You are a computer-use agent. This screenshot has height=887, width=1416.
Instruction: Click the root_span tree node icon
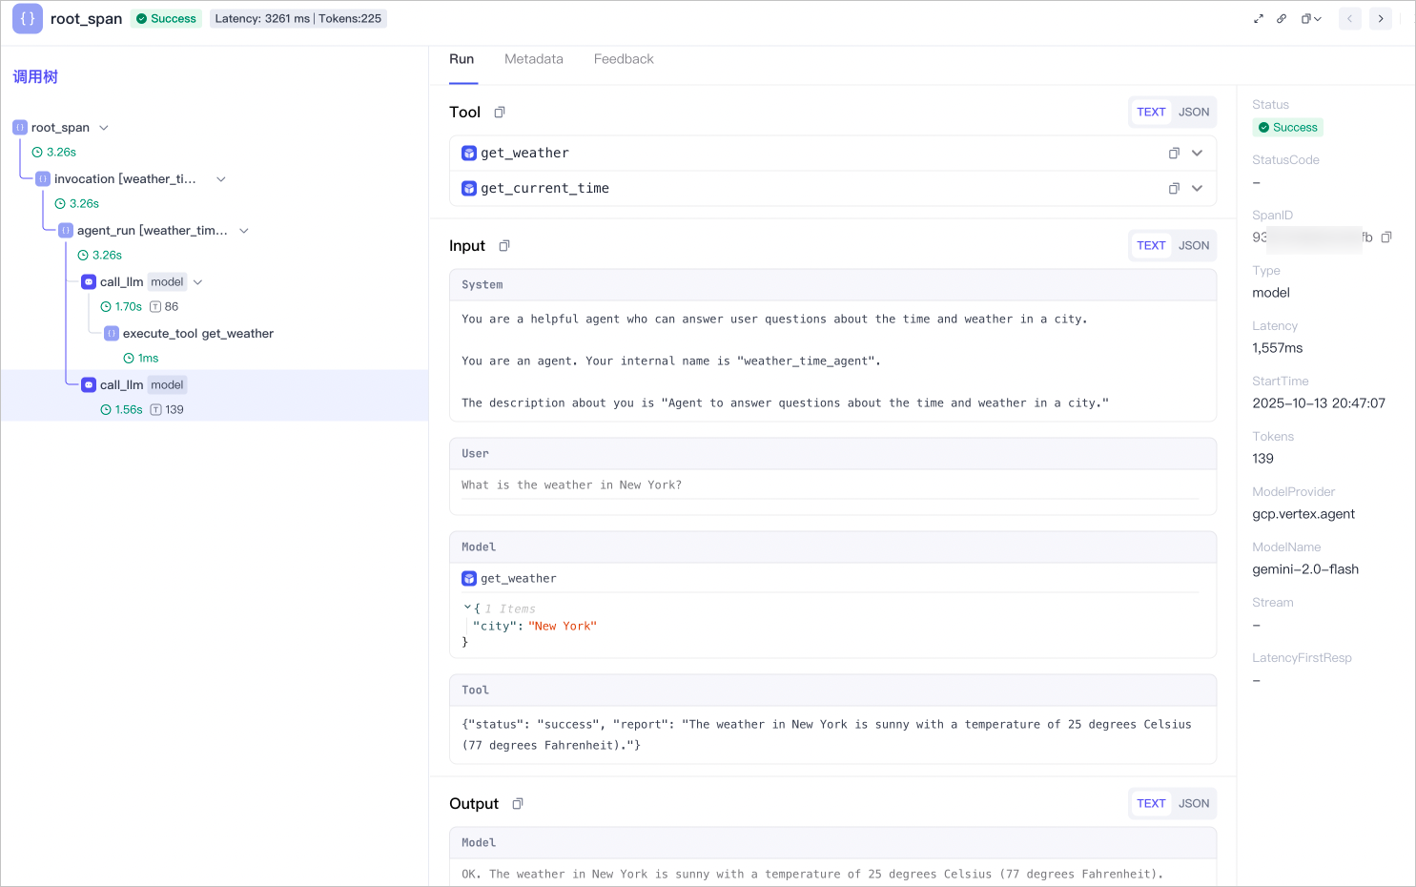(20, 128)
